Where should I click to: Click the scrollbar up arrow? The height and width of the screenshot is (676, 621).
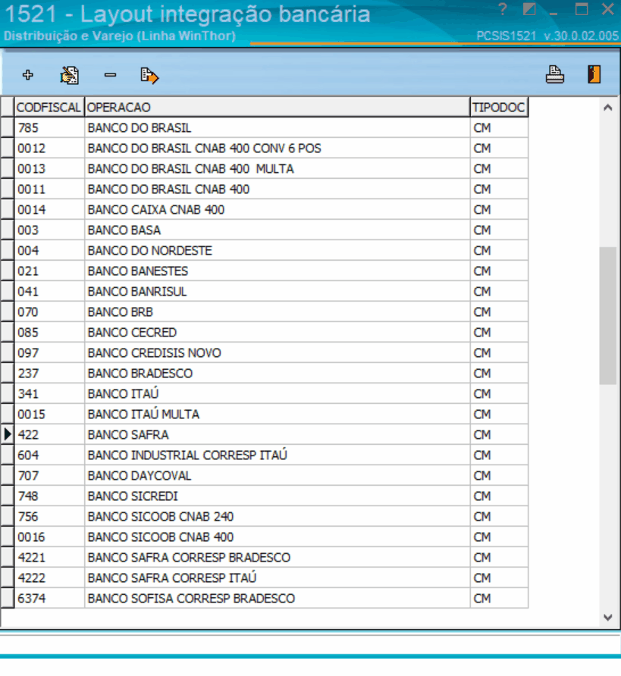coord(608,108)
